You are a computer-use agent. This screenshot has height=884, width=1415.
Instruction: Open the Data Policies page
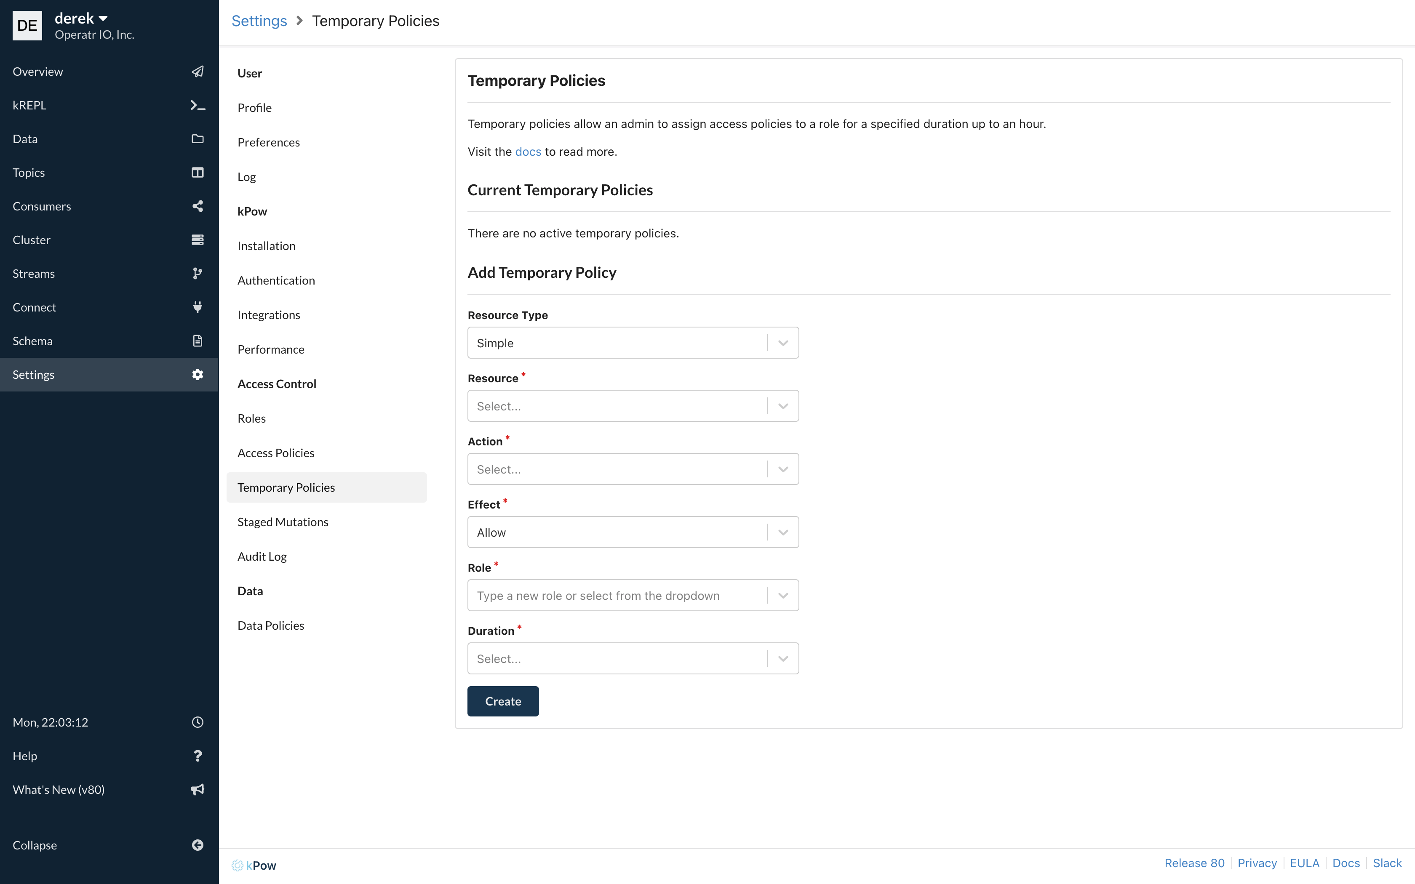[x=327, y=625]
